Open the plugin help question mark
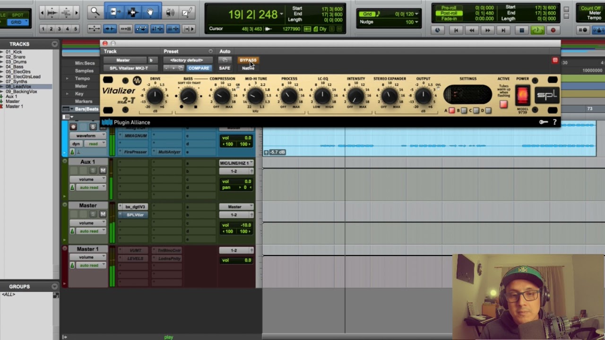The image size is (605, 340). click(x=554, y=122)
